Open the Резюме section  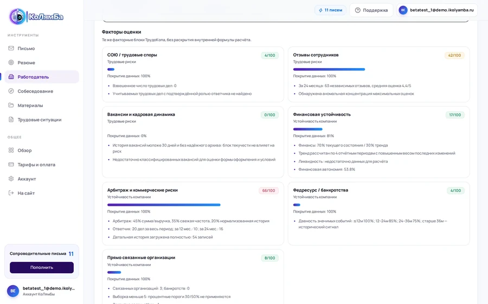point(41,62)
